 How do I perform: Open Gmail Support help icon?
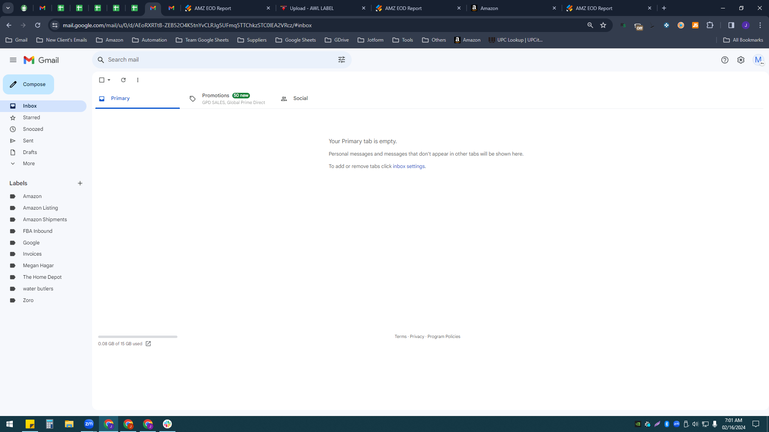click(x=725, y=60)
